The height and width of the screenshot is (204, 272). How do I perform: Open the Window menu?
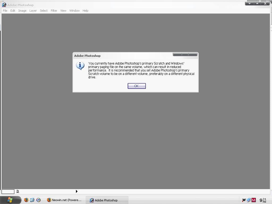pyautogui.click(x=74, y=11)
